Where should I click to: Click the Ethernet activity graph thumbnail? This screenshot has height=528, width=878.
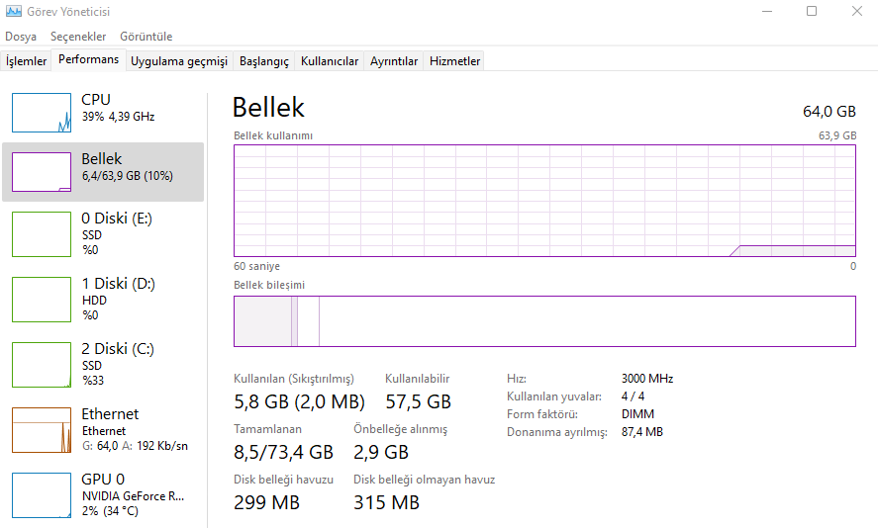pos(42,429)
